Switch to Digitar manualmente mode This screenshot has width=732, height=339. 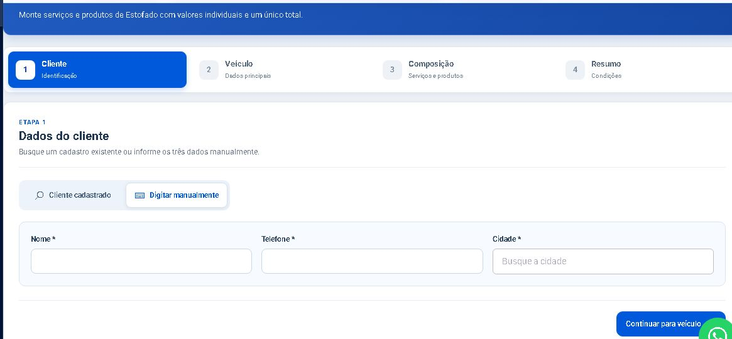[x=177, y=195]
